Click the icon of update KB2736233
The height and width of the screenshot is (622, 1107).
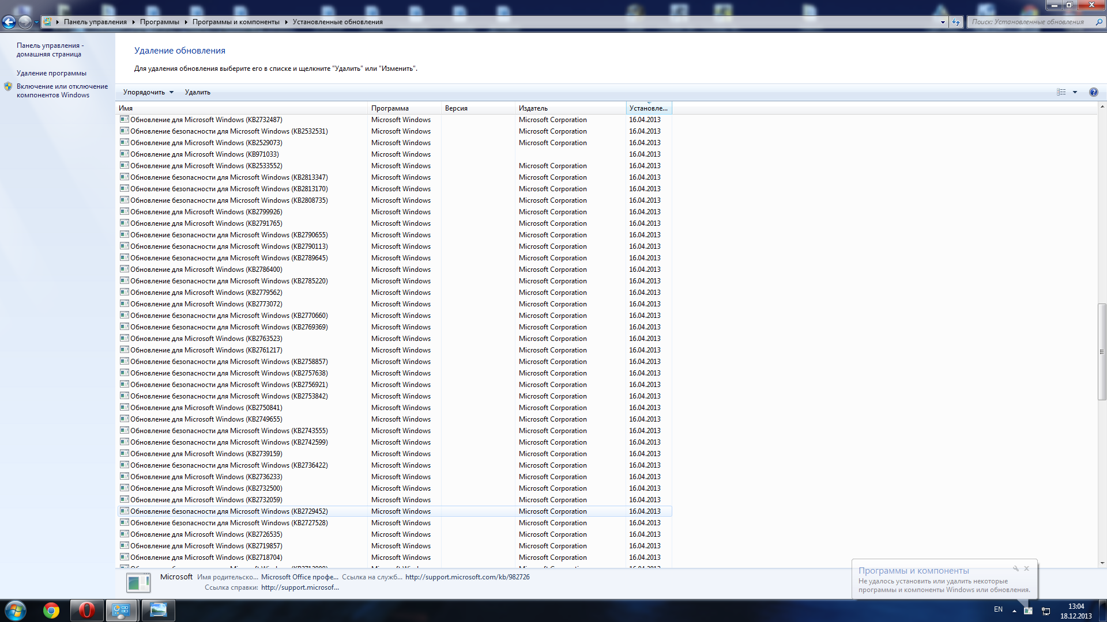point(124,476)
